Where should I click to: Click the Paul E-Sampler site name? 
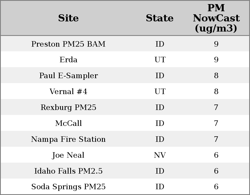(68, 76)
